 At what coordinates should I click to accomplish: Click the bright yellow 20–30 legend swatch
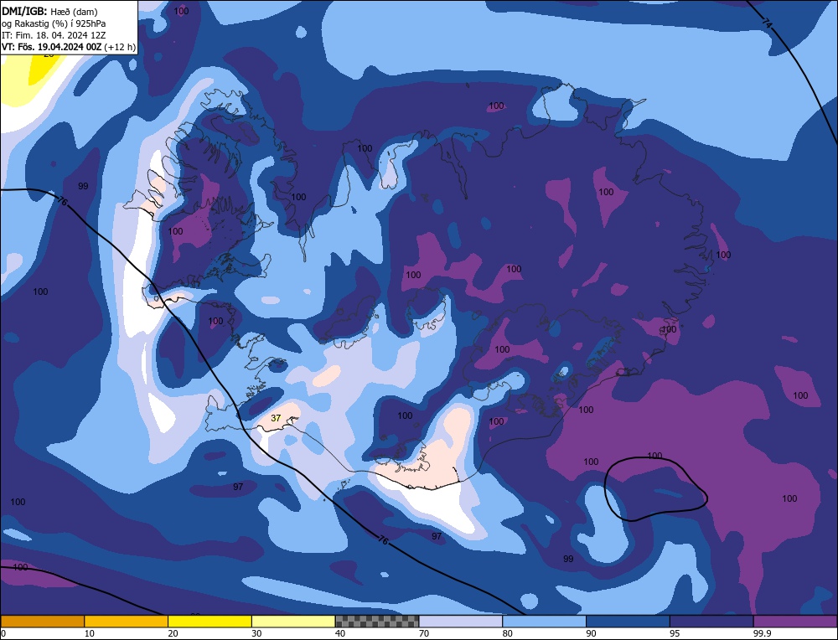click(x=209, y=621)
